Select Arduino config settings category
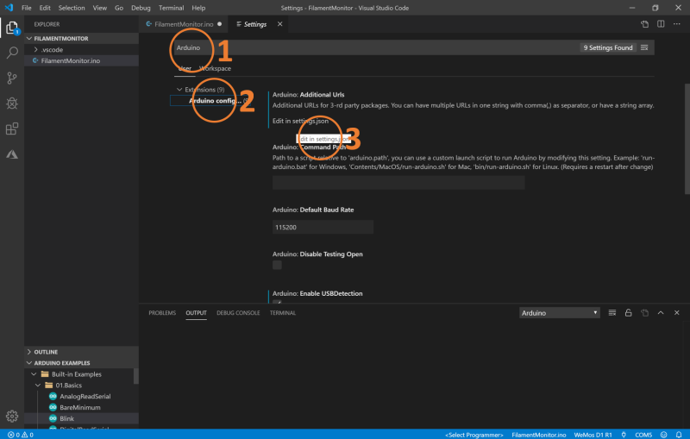Image resolution: width=690 pixels, height=439 pixels. [214, 101]
